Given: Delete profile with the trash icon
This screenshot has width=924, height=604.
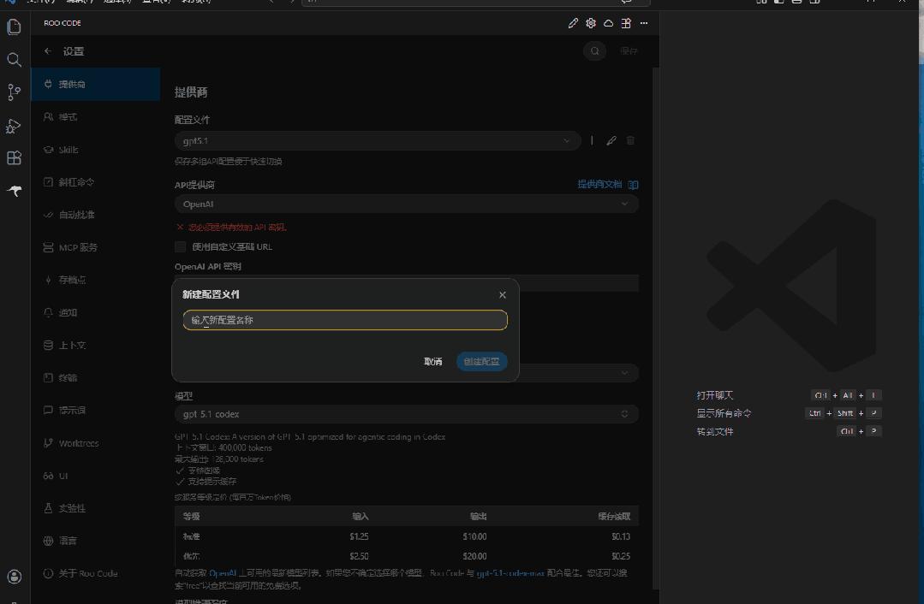Looking at the screenshot, I should pos(630,140).
